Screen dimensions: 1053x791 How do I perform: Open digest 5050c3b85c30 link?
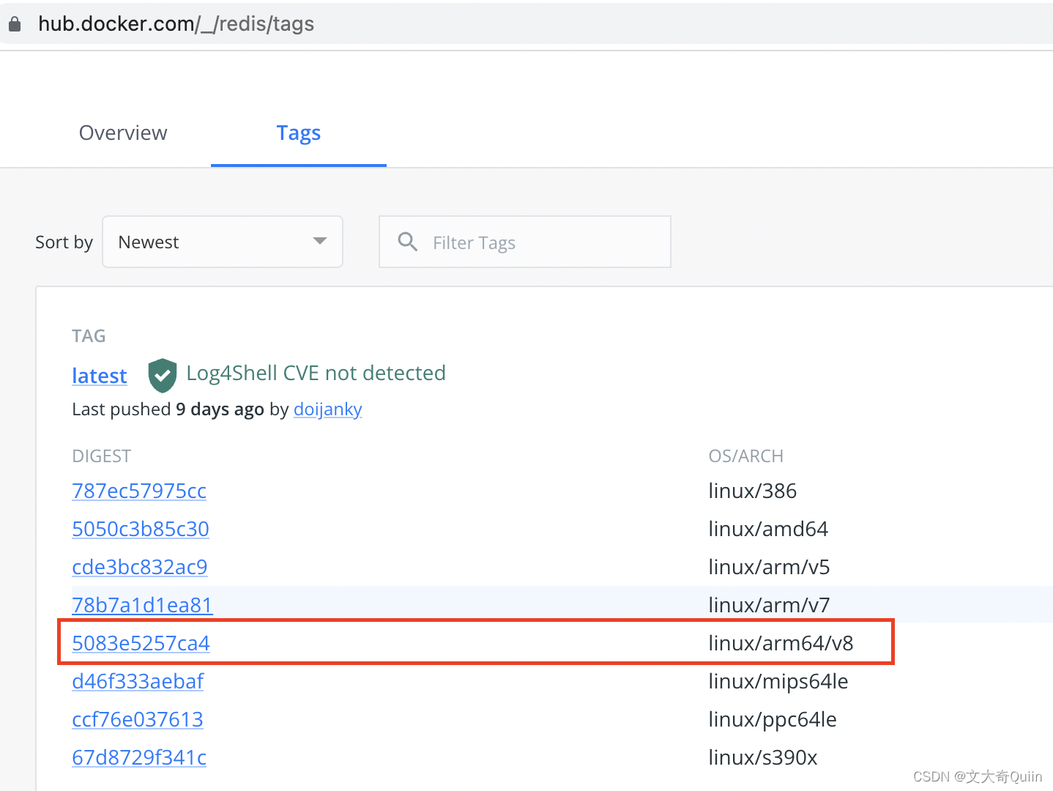141,529
